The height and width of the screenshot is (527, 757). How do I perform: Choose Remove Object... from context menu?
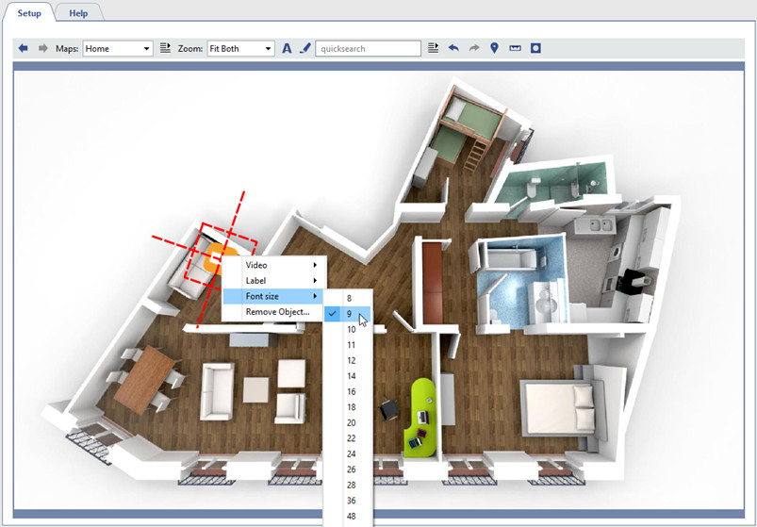(276, 312)
